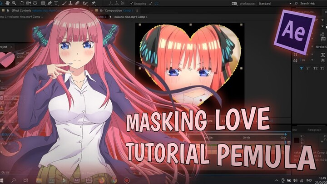The height and width of the screenshot is (184, 327).
Task: Select the Eraser tool
Action: [x=77, y=3]
